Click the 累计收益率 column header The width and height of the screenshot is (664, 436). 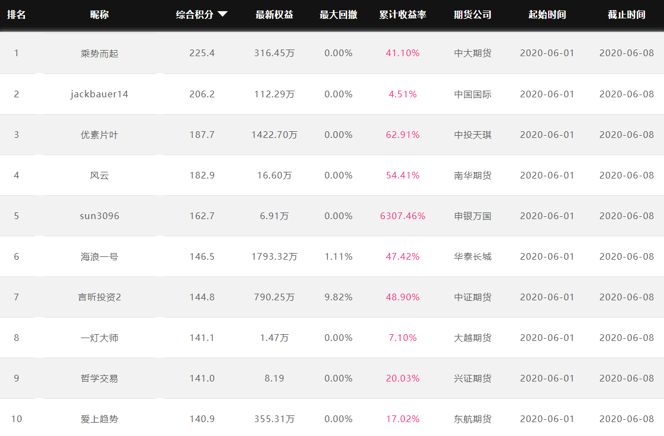[x=403, y=15]
